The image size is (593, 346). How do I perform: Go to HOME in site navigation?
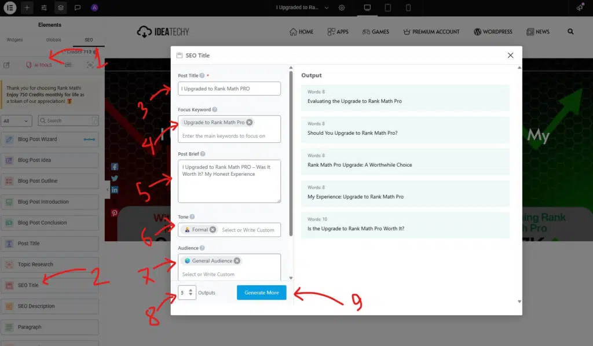pos(301,32)
